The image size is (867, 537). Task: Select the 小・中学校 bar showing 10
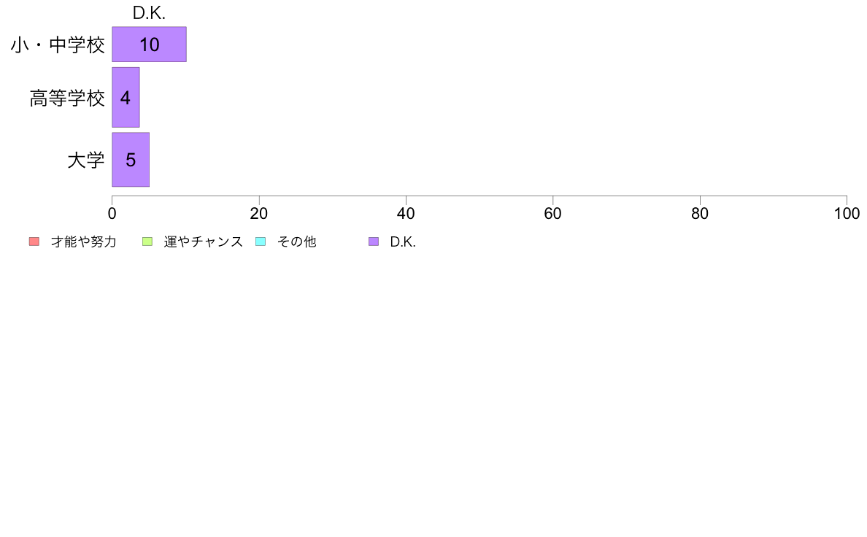click(x=150, y=45)
